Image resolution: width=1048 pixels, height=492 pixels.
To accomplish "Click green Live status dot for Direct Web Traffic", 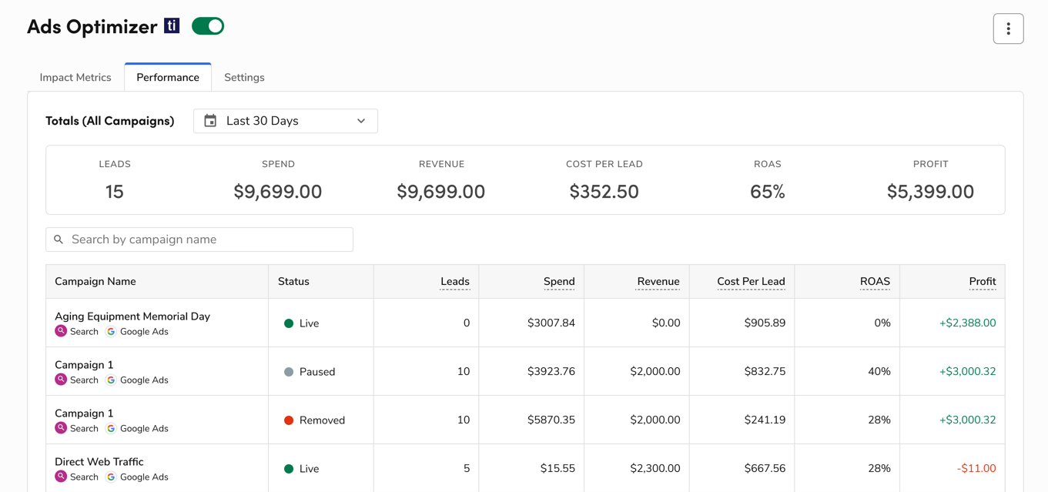I will 289,469.
